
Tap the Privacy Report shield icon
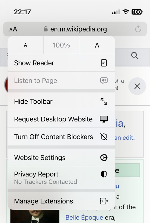(x=104, y=174)
